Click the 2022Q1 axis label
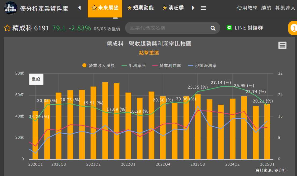297x176 pixels. click(128, 164)
